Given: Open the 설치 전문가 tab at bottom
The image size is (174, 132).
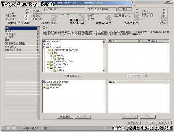Looking at the screenshot, I should click(13, 128).
